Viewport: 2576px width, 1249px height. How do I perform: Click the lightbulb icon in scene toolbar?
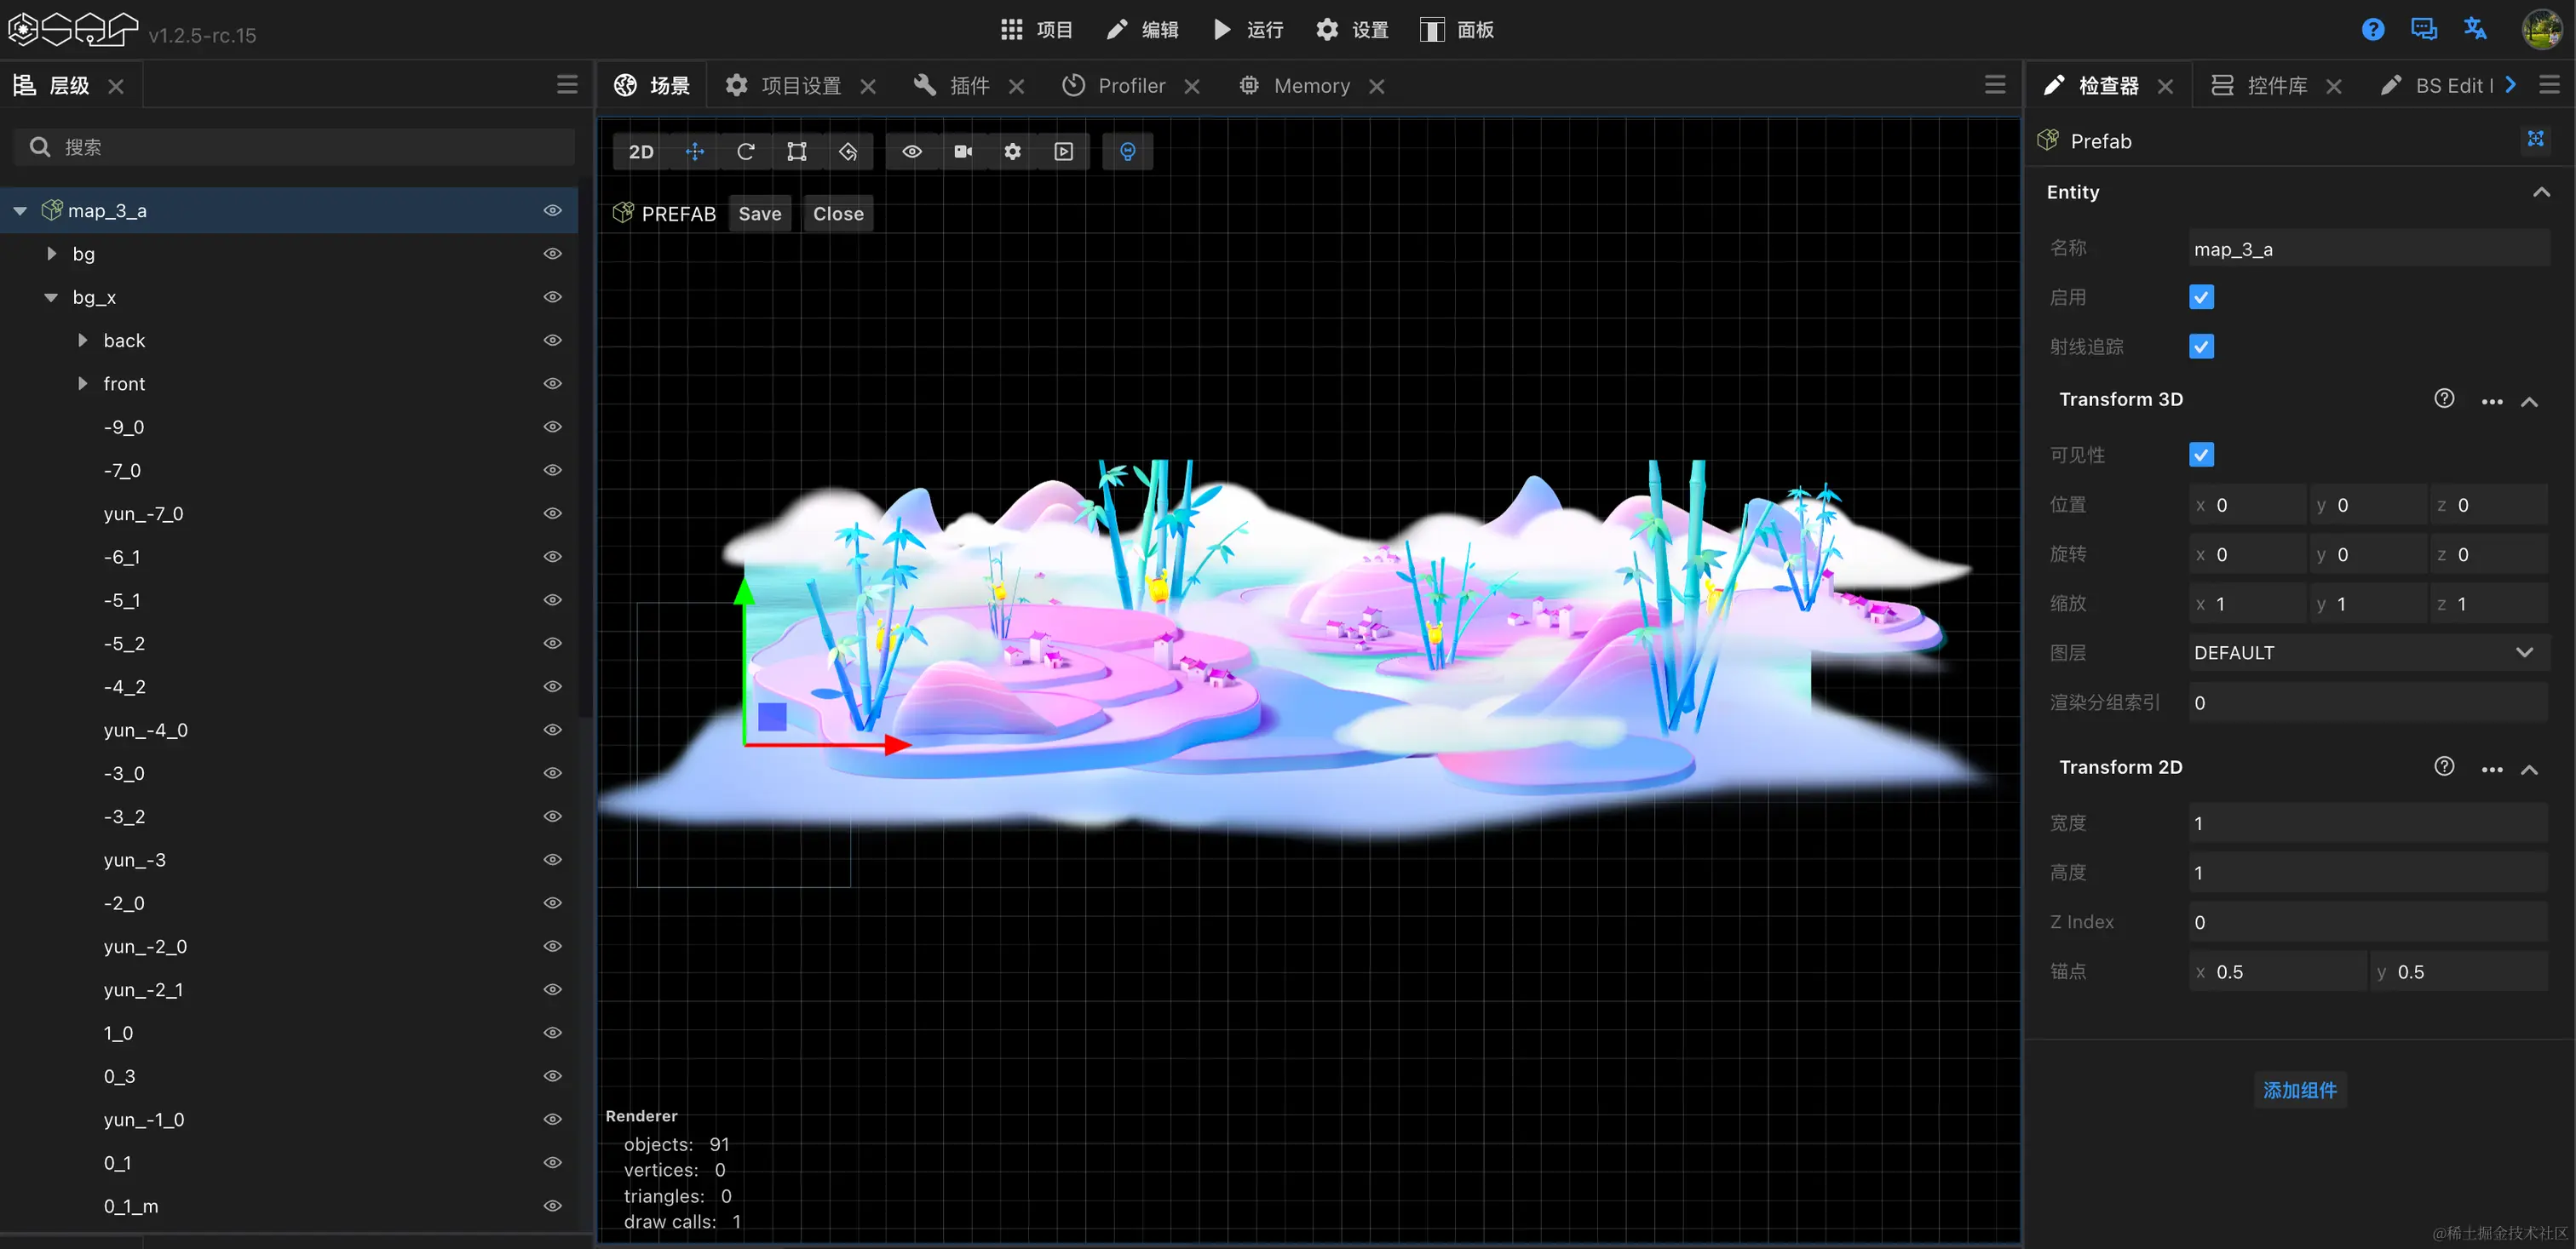1127,152
